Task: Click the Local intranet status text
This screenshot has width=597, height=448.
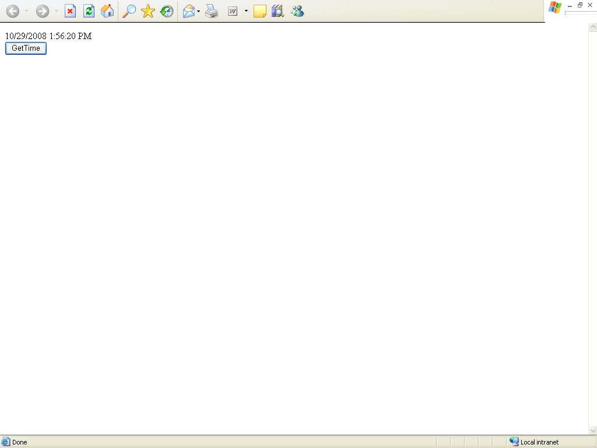Action: [x=539, y=442]
